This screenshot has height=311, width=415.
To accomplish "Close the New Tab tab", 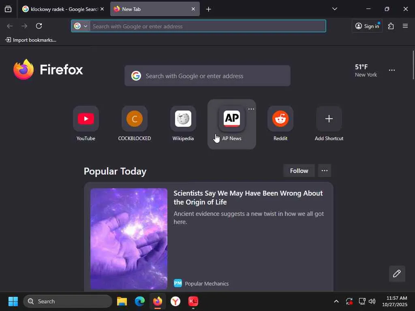I will 193,9.
